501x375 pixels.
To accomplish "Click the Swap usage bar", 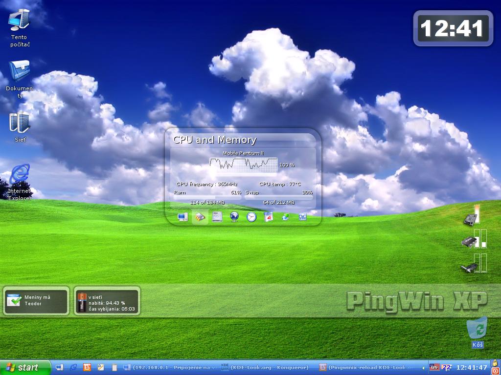I will click(279, 197).
